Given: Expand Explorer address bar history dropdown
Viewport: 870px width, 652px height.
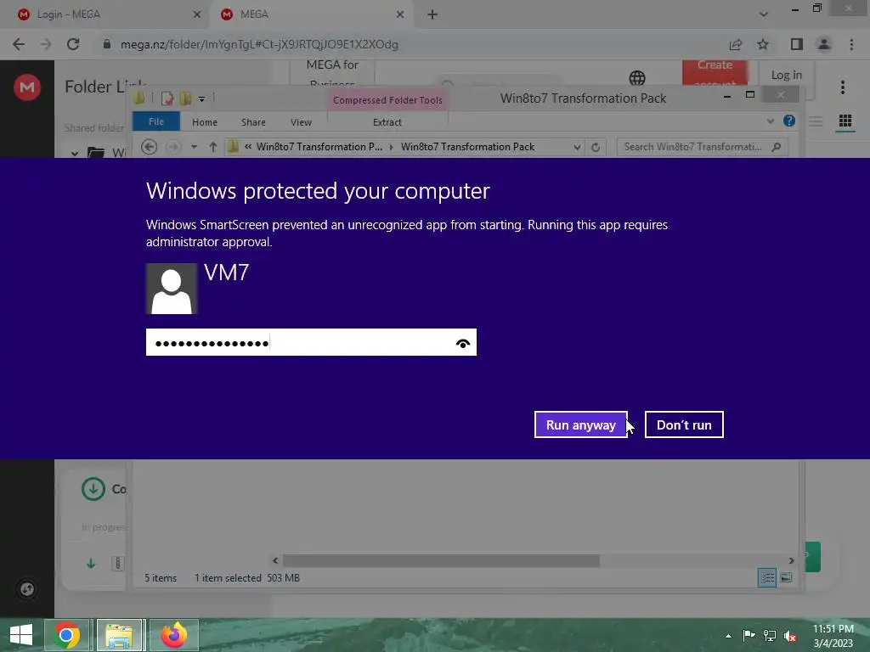Looking at the screenshot, I should coord(577,147).
